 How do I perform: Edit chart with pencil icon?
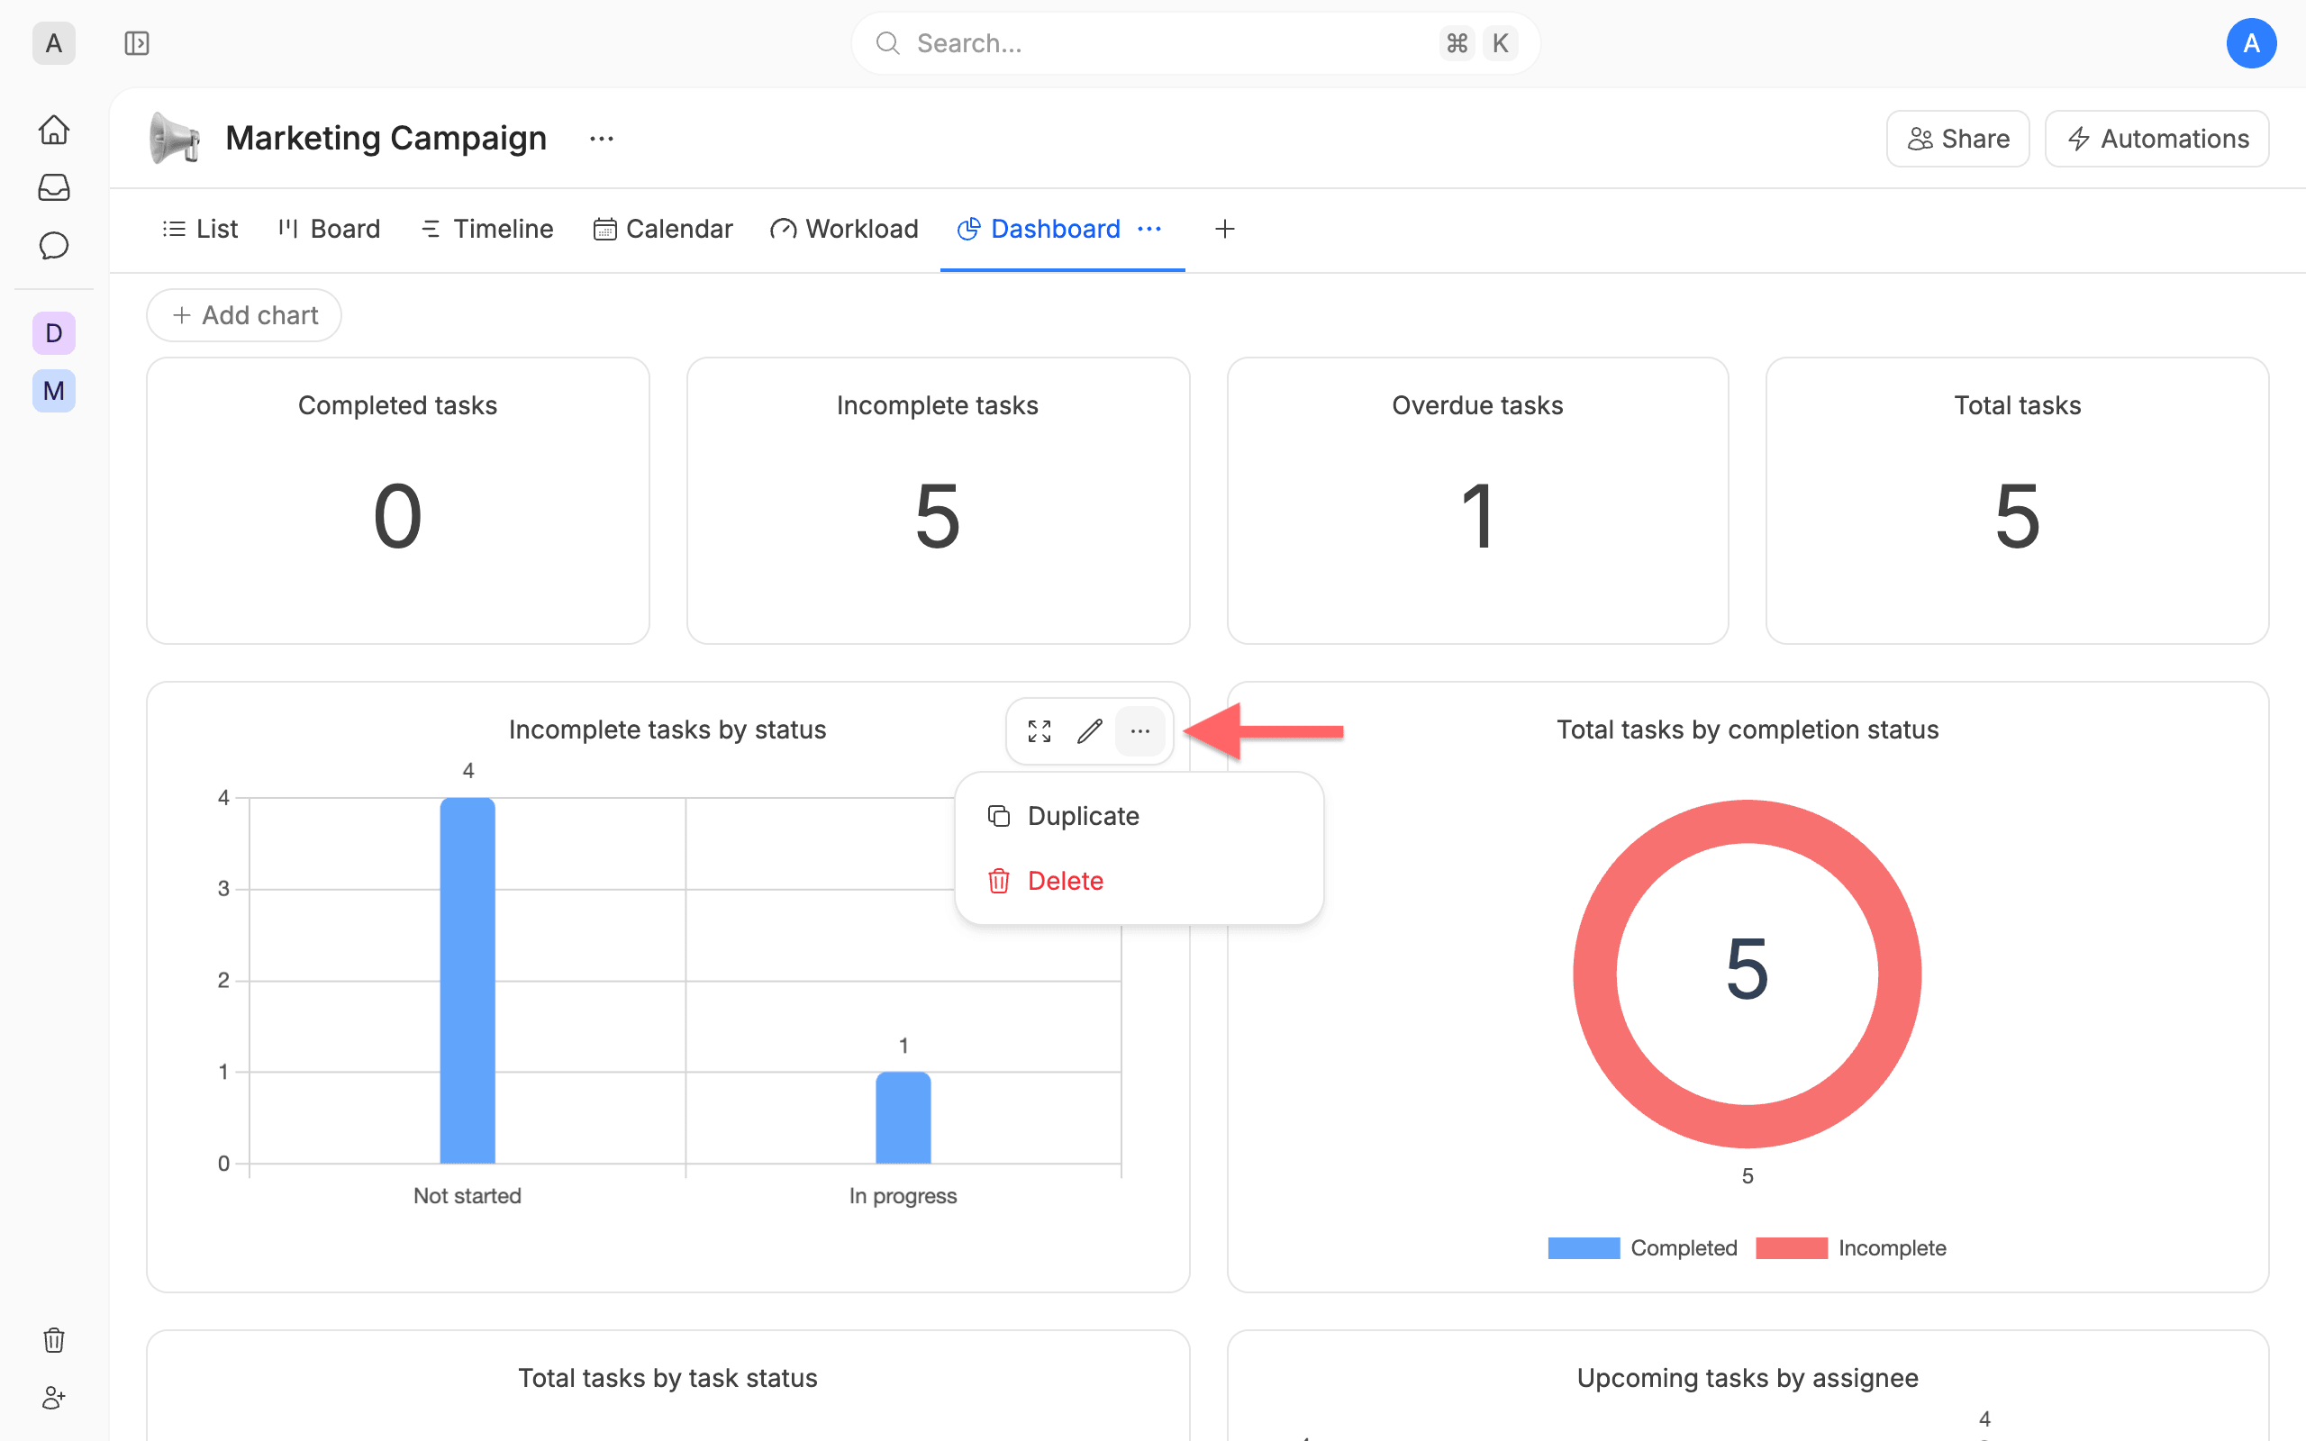(x=1090, y=731)
